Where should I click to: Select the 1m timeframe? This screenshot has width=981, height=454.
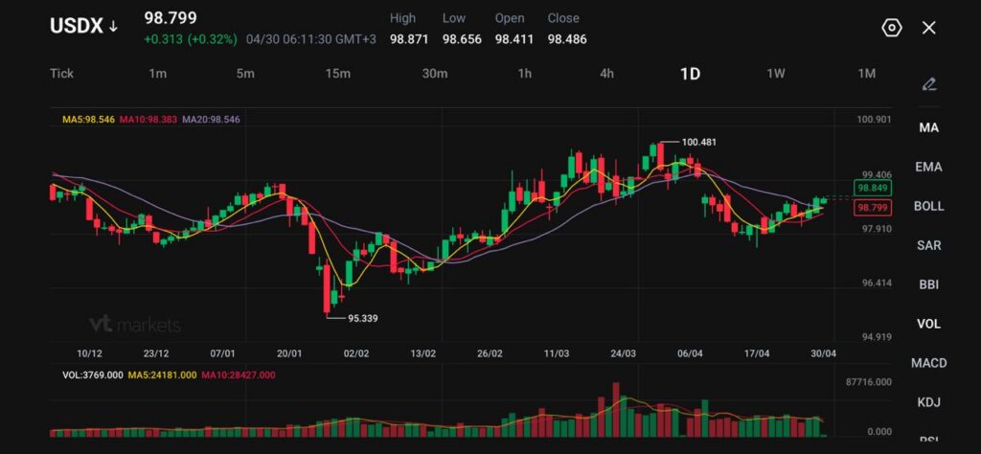coord(158,74)
